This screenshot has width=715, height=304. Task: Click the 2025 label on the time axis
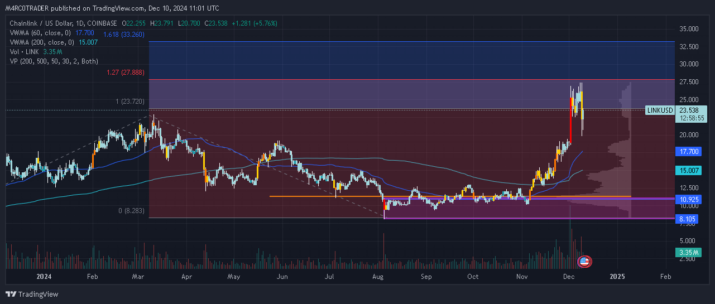618,276
